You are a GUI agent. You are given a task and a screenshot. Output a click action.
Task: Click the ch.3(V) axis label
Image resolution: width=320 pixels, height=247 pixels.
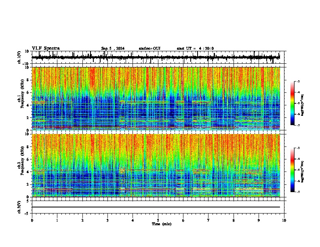coord(19,207)
